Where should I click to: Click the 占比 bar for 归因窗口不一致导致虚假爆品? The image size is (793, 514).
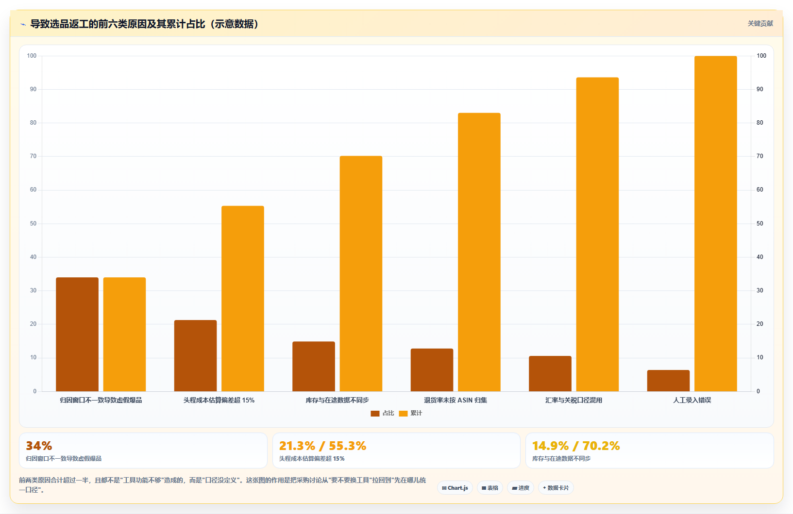77,334
